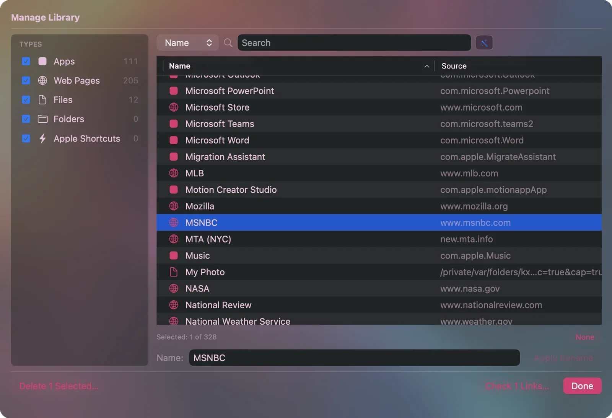This screenshot has height=418, width=612.
Task: Click the MLB globe icon
Action: tap(174, 173)
